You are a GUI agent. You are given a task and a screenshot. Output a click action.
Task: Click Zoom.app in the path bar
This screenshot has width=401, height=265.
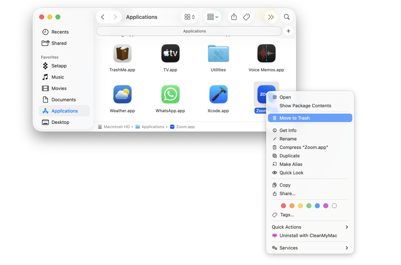(x=182, y=127)
